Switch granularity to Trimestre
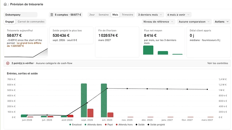 pyautogui.click(x=127, y=15)
